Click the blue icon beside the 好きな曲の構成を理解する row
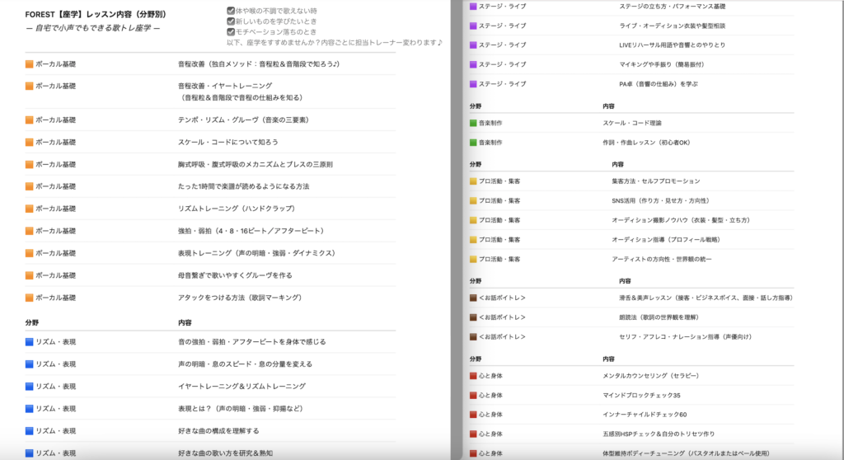 pos(30,430)
